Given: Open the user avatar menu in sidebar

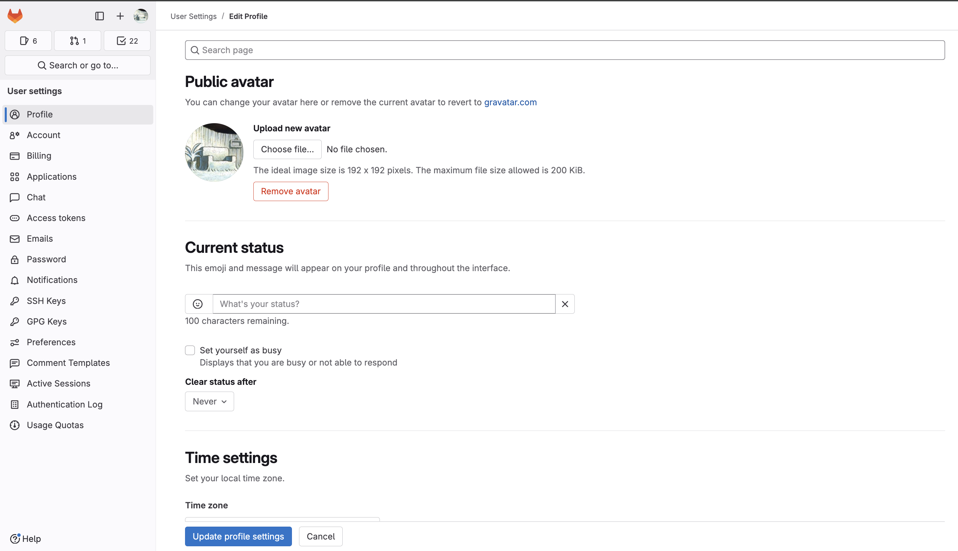Looking at the screenshot, I should (141, 16).
